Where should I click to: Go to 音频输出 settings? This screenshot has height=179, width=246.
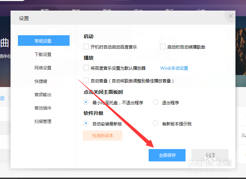[43, 94]
